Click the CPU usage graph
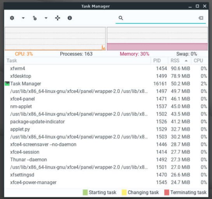 (55, 39)
